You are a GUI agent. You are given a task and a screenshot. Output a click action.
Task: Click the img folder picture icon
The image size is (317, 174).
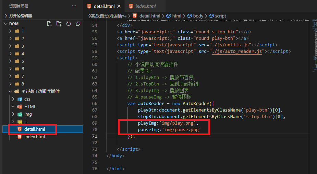pos(20,114)
